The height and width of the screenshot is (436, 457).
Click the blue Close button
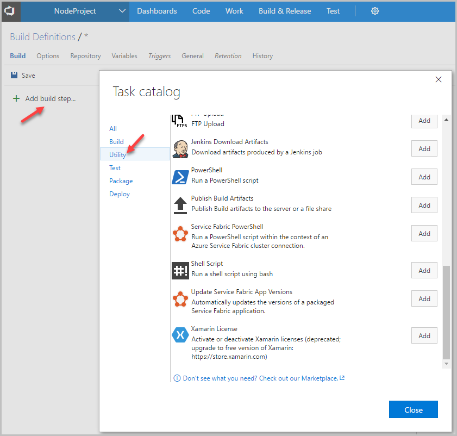point(414,409)
